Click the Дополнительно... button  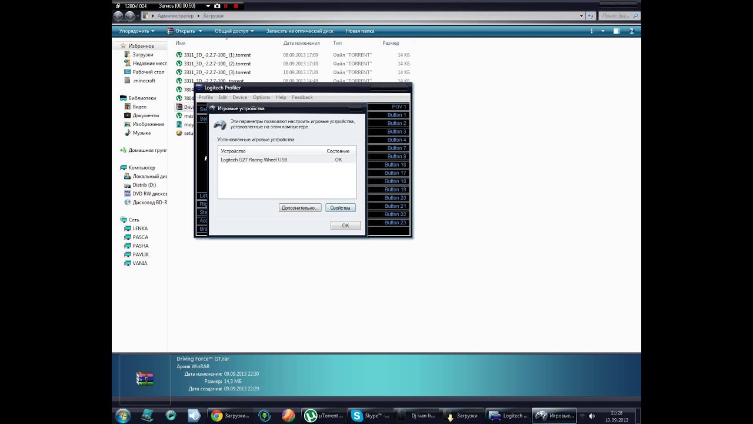click(300, 208)
